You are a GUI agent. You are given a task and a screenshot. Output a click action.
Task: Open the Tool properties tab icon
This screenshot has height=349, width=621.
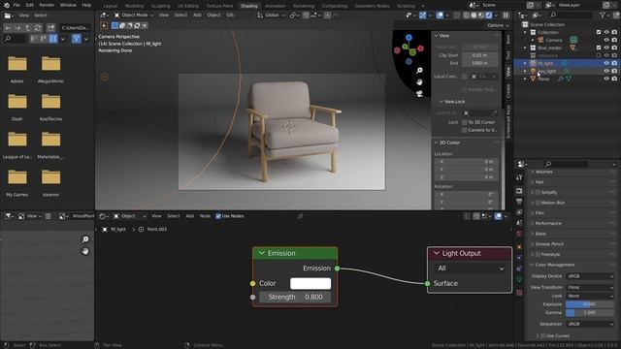(520, 178)
